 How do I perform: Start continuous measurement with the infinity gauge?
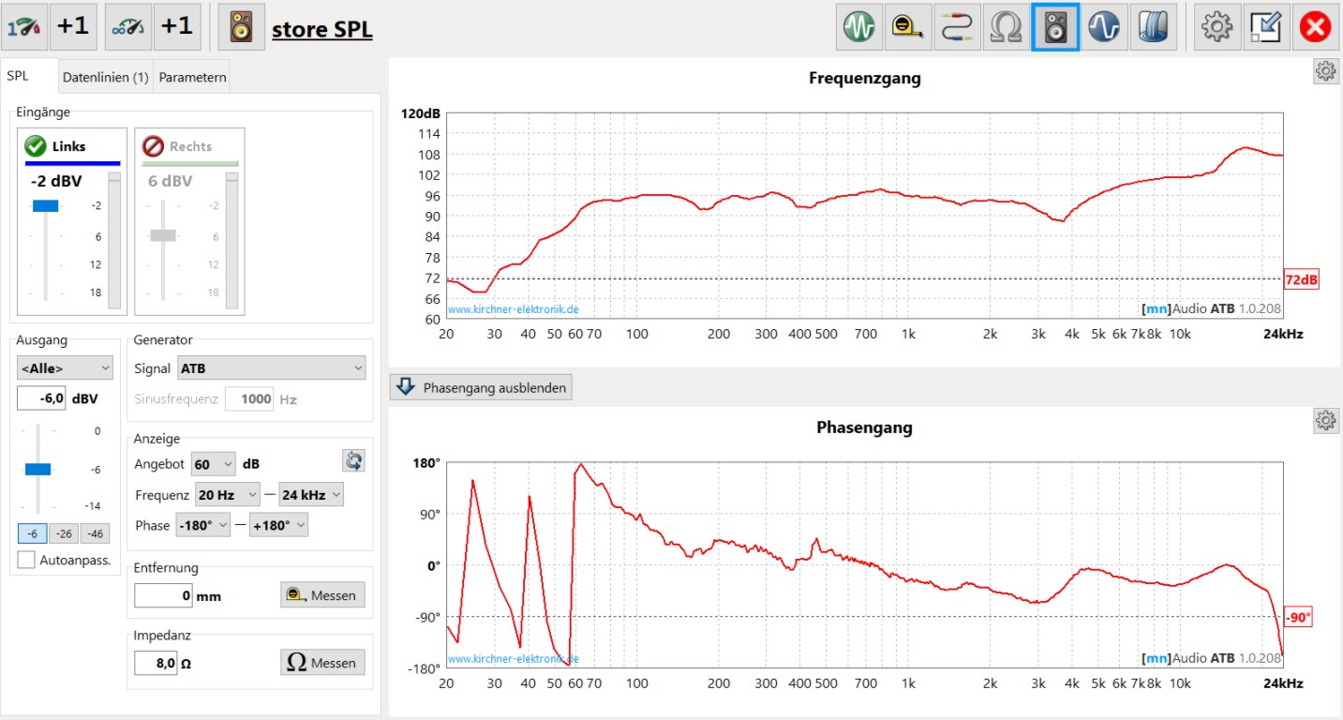coord(128,27)
